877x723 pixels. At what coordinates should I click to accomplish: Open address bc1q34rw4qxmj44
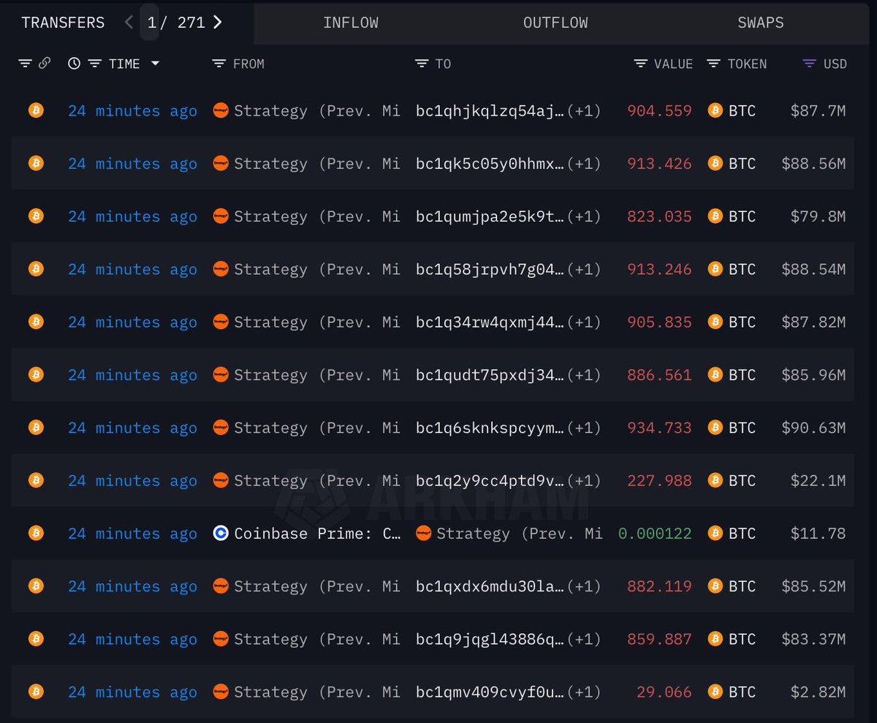490,322
